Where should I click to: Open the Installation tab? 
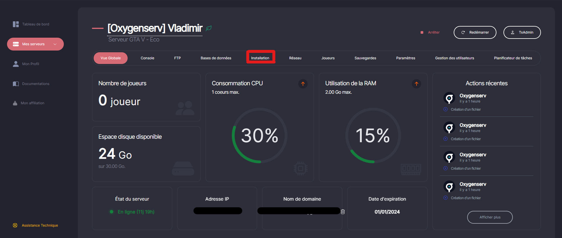(260, 58)
